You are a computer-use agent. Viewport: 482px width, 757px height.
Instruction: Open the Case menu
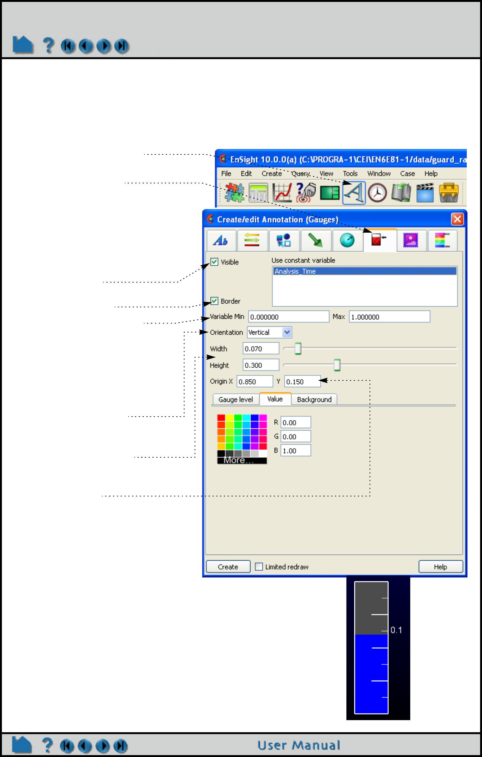coord(407,174)
